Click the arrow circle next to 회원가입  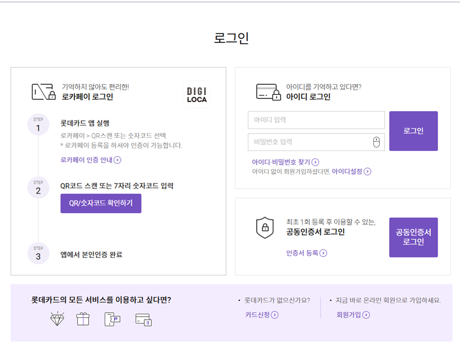click(366, 315)
